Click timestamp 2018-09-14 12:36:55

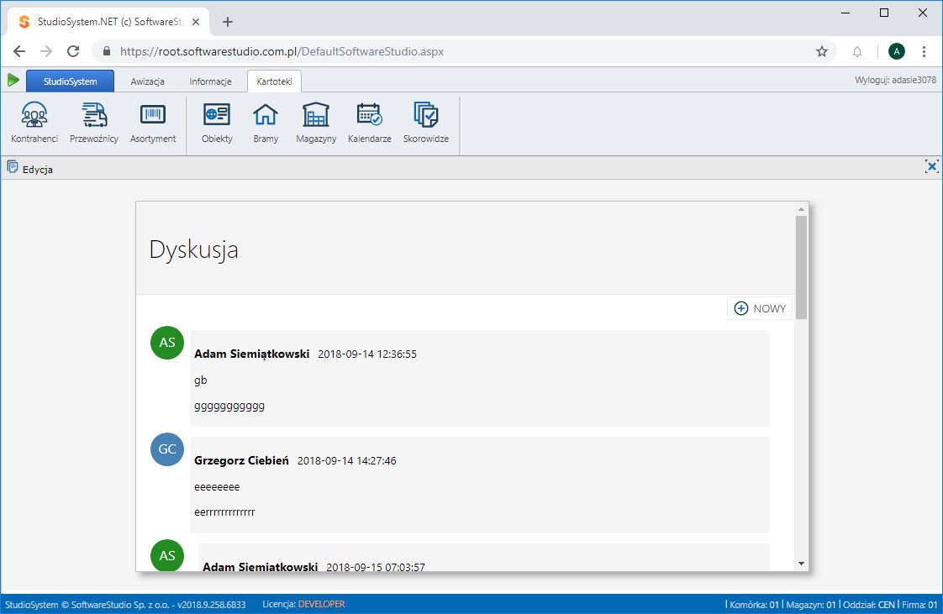click(x=366, y=354)
